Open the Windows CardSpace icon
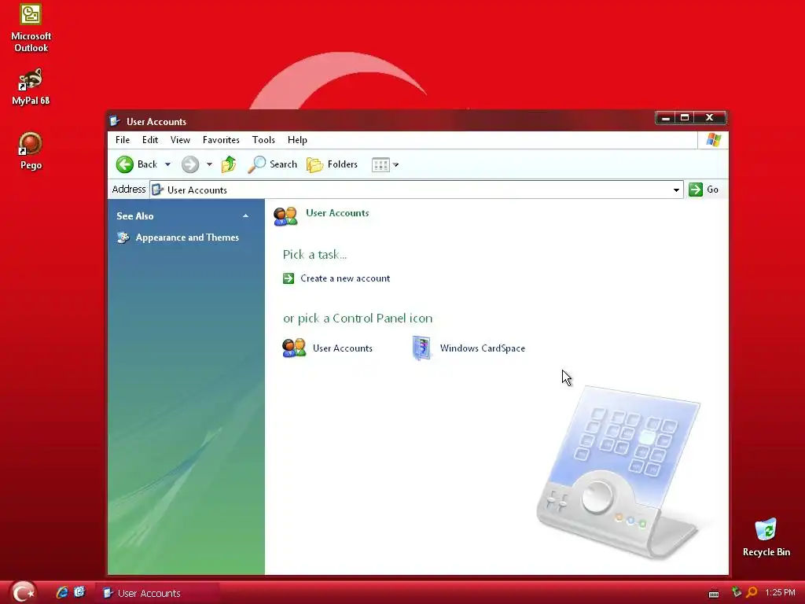Image resolution: width=805 pixels, height=604 pixels. click(x=422, y=348)
